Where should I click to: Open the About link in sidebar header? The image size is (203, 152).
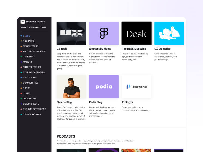pyautogui.click(x=23, y=28)
